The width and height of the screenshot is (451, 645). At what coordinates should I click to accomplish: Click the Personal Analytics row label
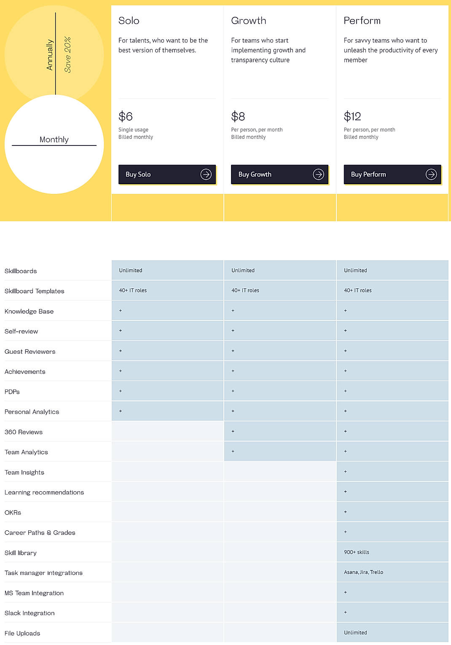click(32, 412)
